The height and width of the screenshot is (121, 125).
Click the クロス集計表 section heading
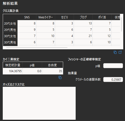point(11,11)
